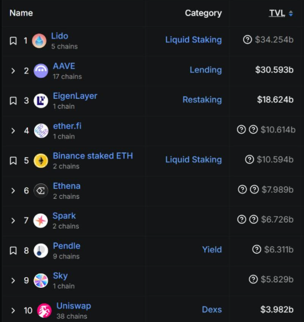Click the Lido droplet logo
The image size is (304, 322).
39,41
